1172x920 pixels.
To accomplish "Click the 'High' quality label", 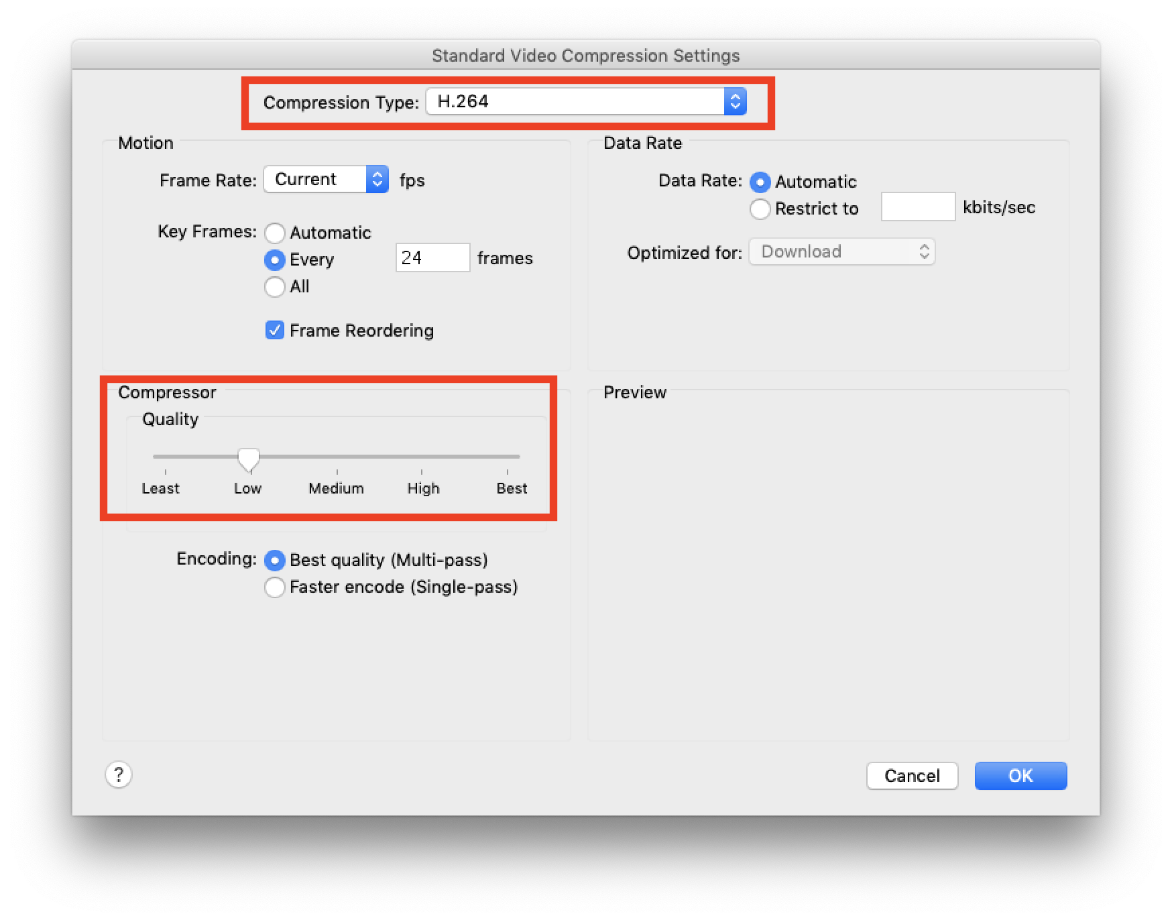I will (x=423, y=489).
